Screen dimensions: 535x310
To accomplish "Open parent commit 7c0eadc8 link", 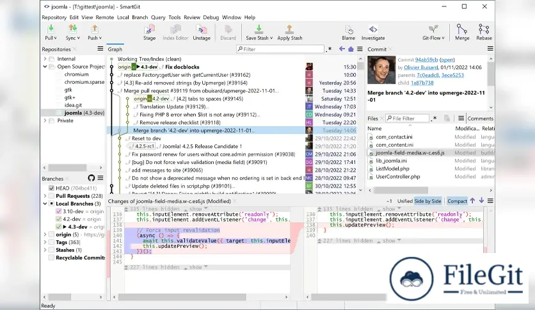I will tap(428, 75).
